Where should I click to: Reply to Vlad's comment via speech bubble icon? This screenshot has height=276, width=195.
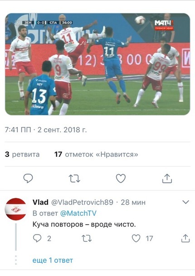[37, 238]
